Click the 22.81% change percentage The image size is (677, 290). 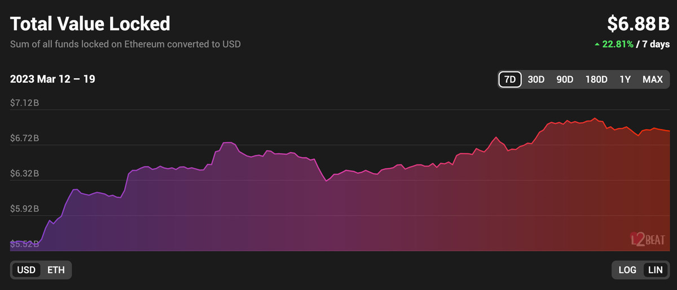(618, 44)
